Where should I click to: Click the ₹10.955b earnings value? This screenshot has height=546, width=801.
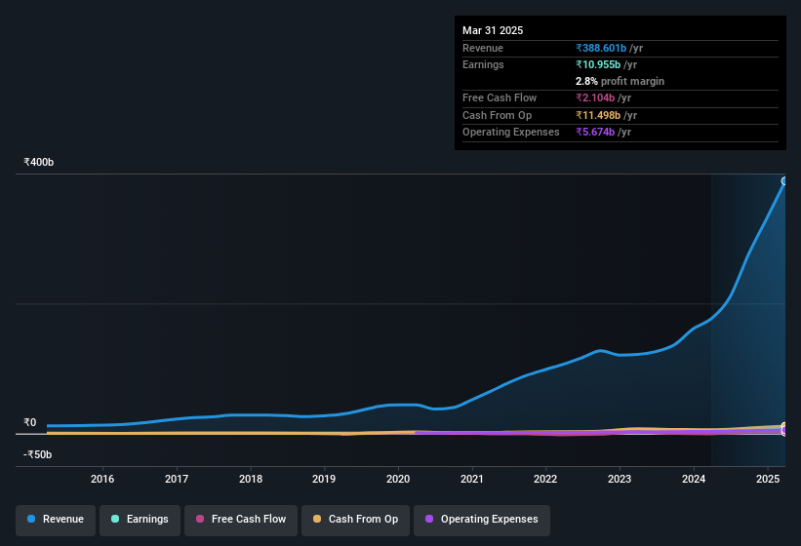[x=598, y=64]
